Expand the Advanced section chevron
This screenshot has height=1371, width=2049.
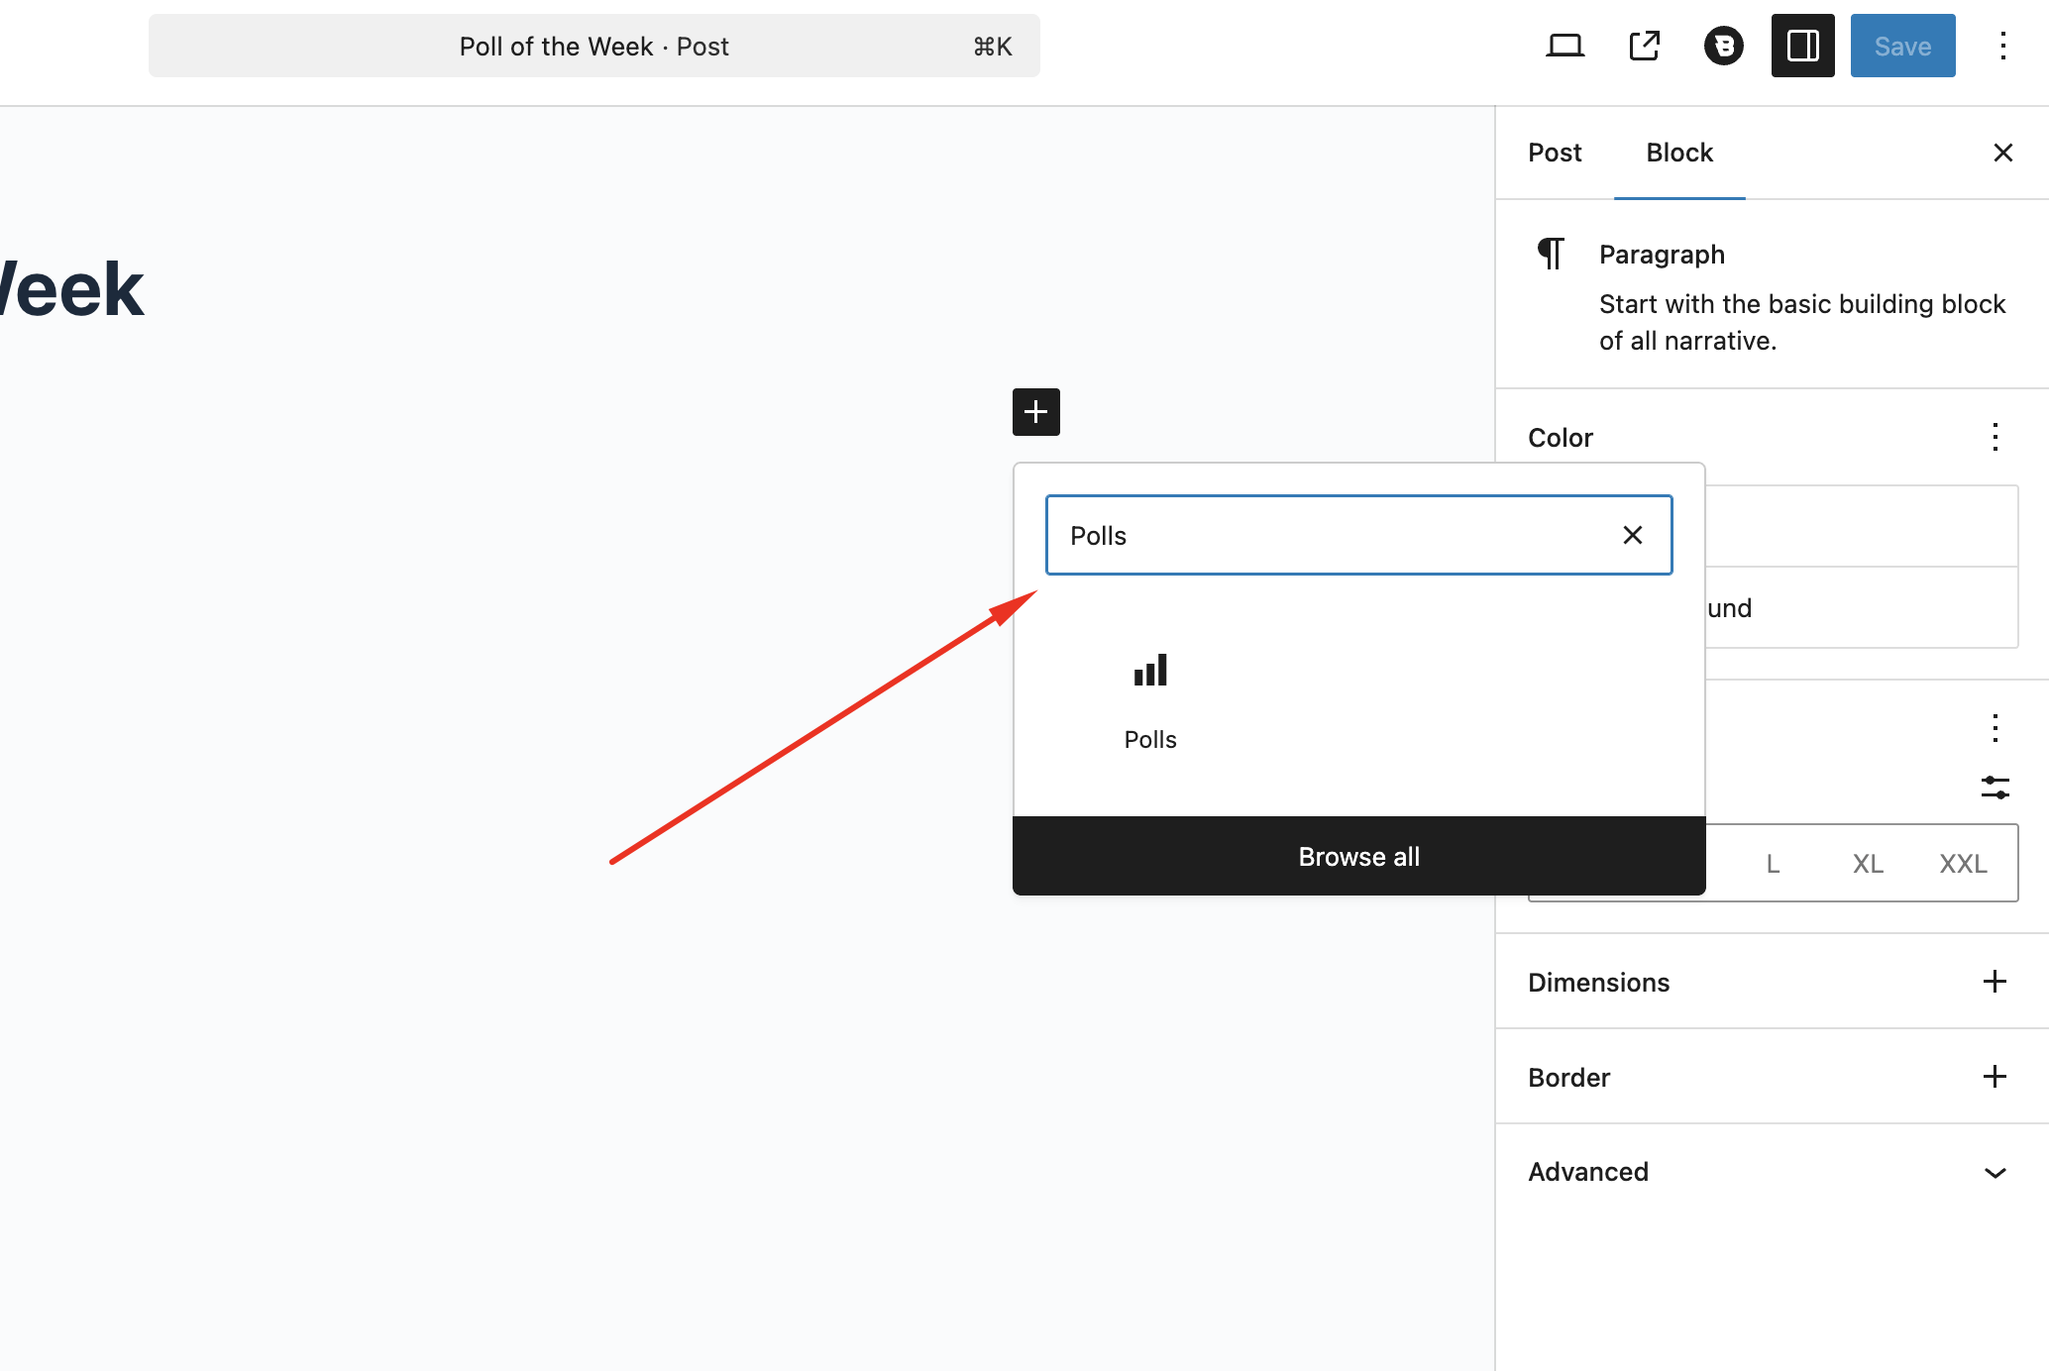coord(1995,1172)
